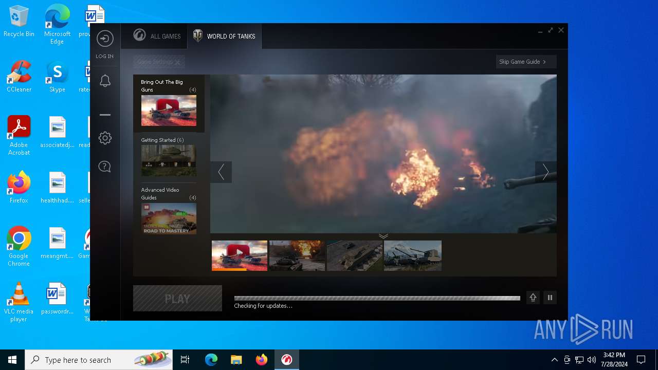
Task: Open Wargaming Game Center taskbar icon
Action: pyautogui.click(x=286, y=360)
